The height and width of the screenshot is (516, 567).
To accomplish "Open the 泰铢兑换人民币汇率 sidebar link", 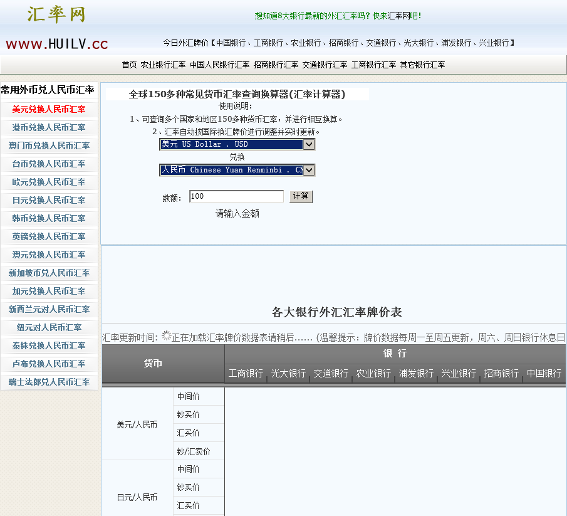I will pos(49,345).
